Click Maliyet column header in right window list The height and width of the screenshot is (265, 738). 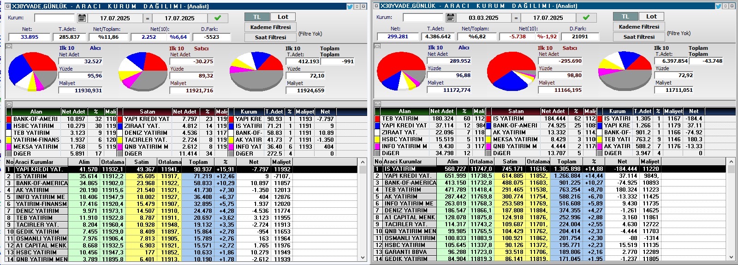tap(650, 162)
